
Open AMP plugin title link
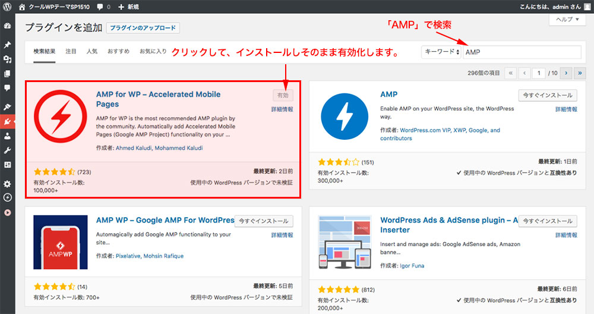(x=388, y=95)
